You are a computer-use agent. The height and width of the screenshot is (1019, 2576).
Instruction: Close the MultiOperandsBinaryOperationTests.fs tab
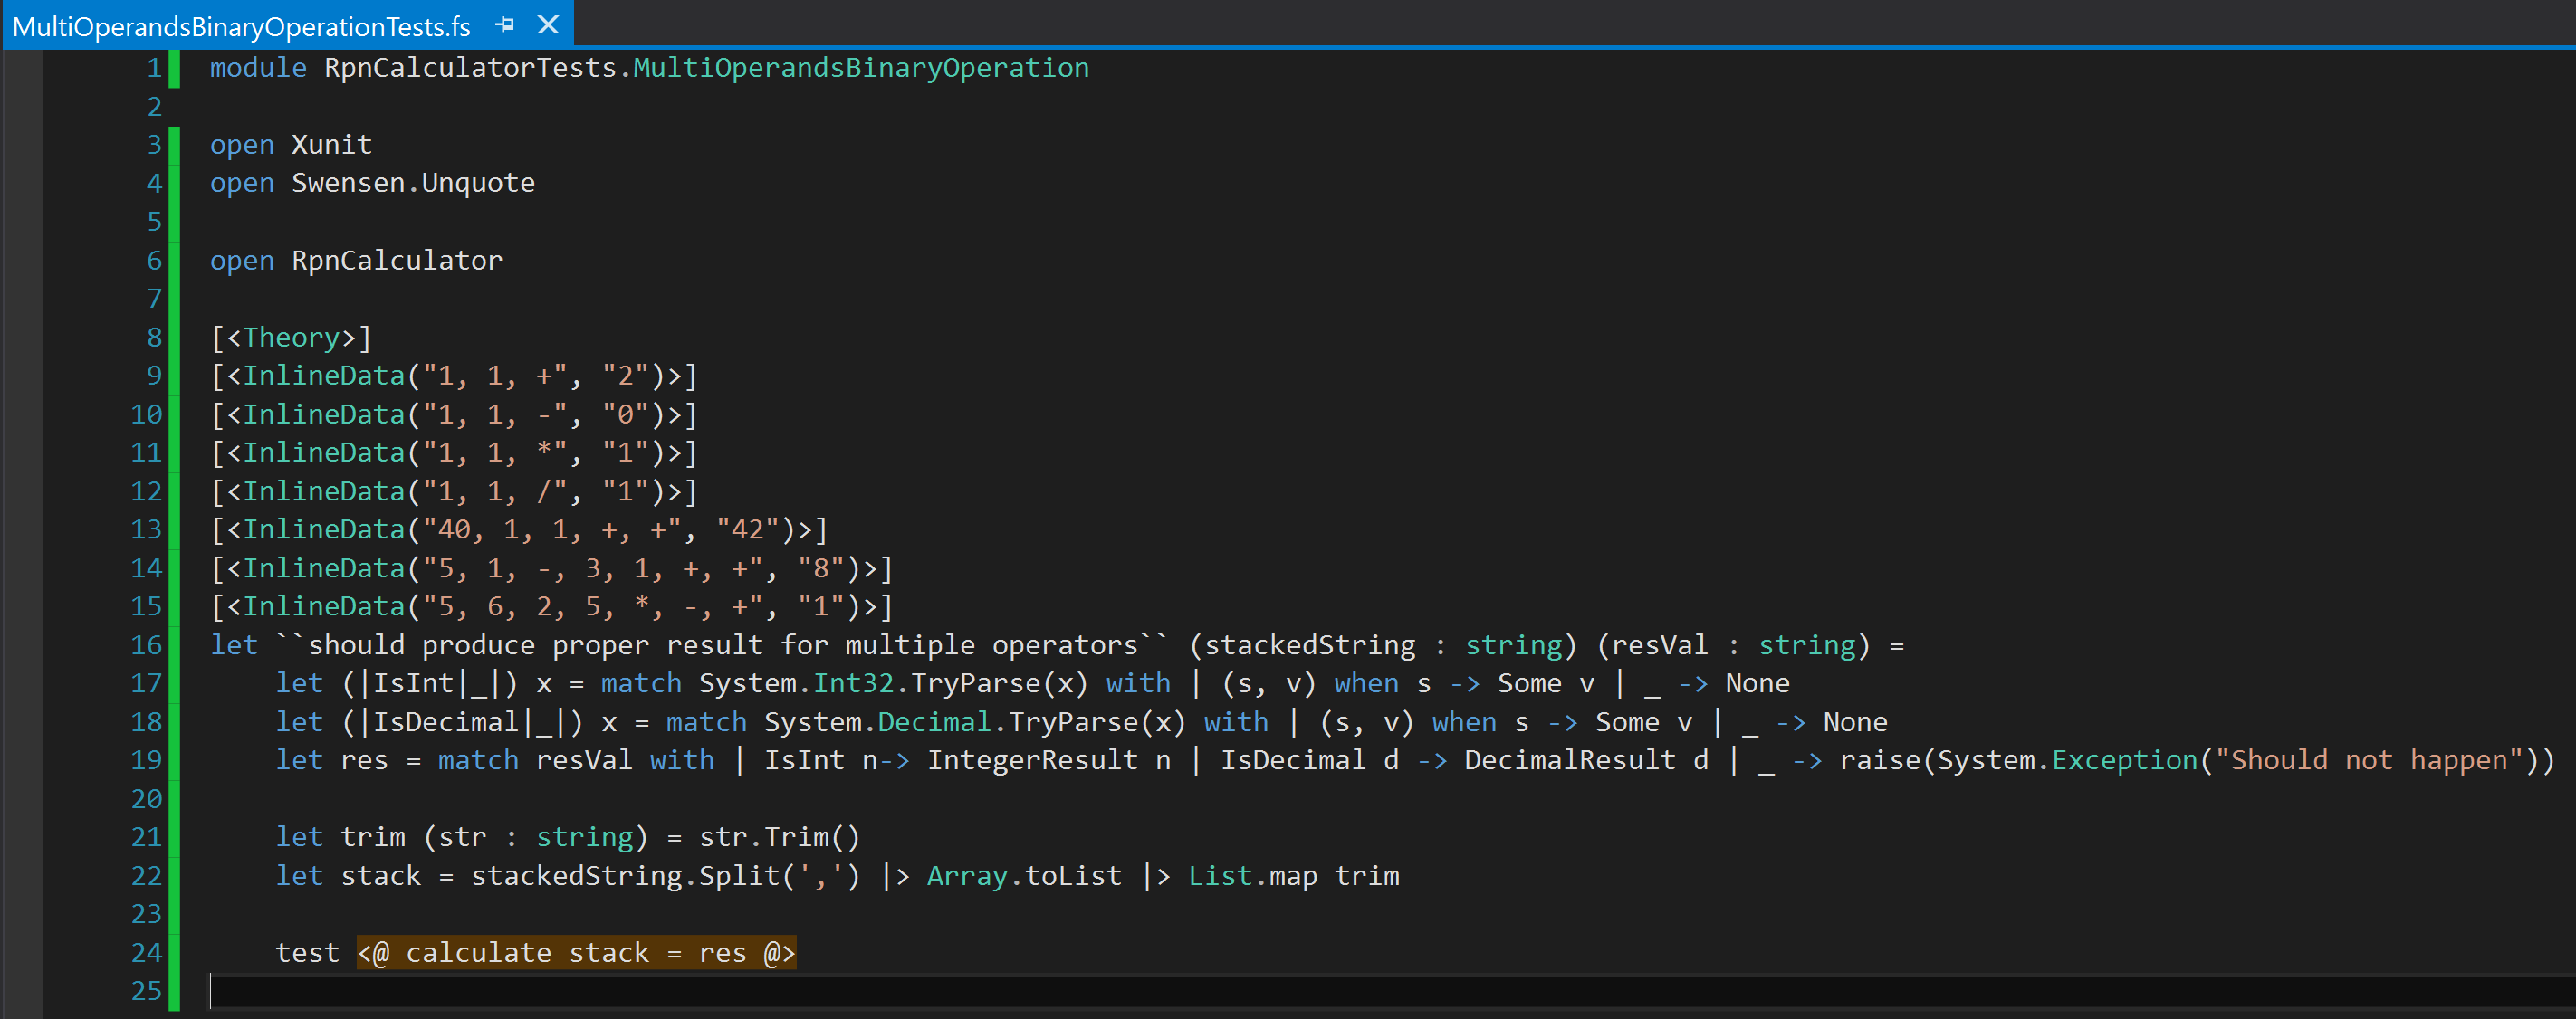tap(548, 25)
